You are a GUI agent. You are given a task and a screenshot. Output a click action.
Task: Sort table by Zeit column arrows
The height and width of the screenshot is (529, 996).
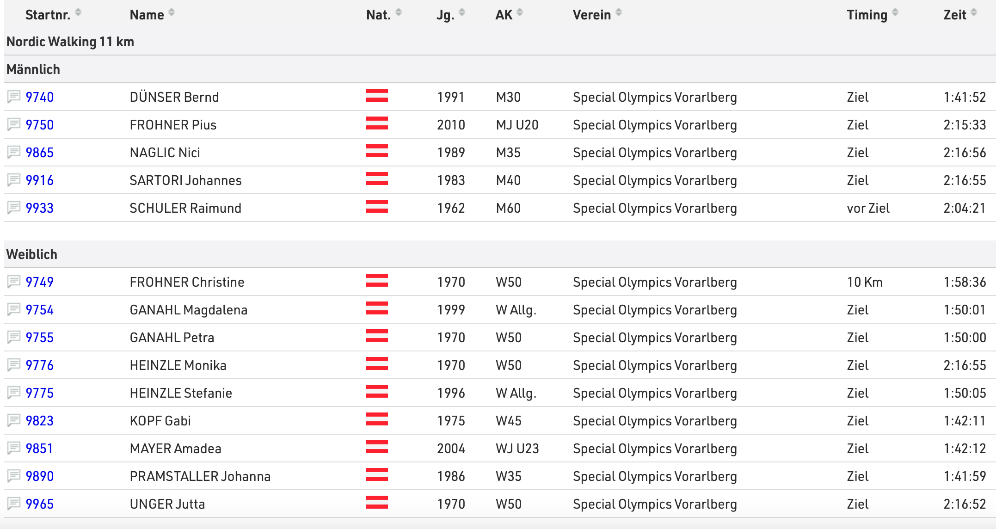coord(974,12)
